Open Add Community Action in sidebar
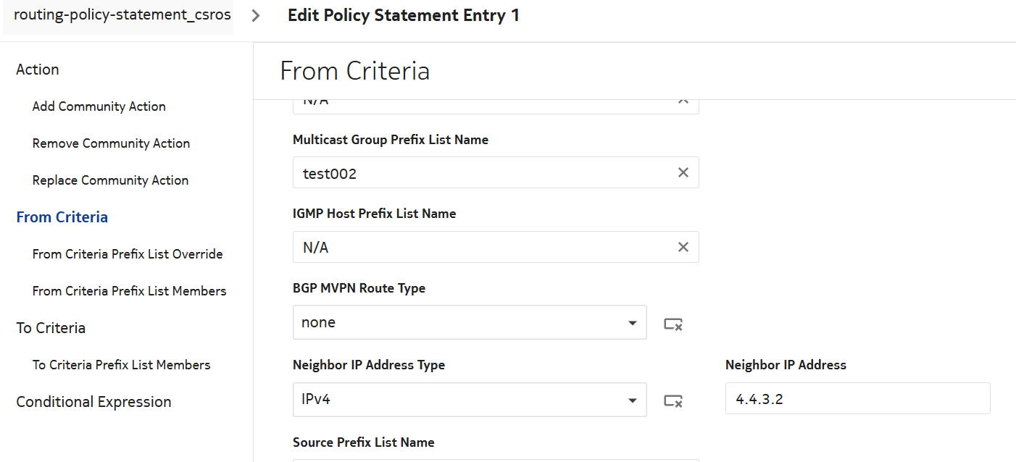 point(99,106)
